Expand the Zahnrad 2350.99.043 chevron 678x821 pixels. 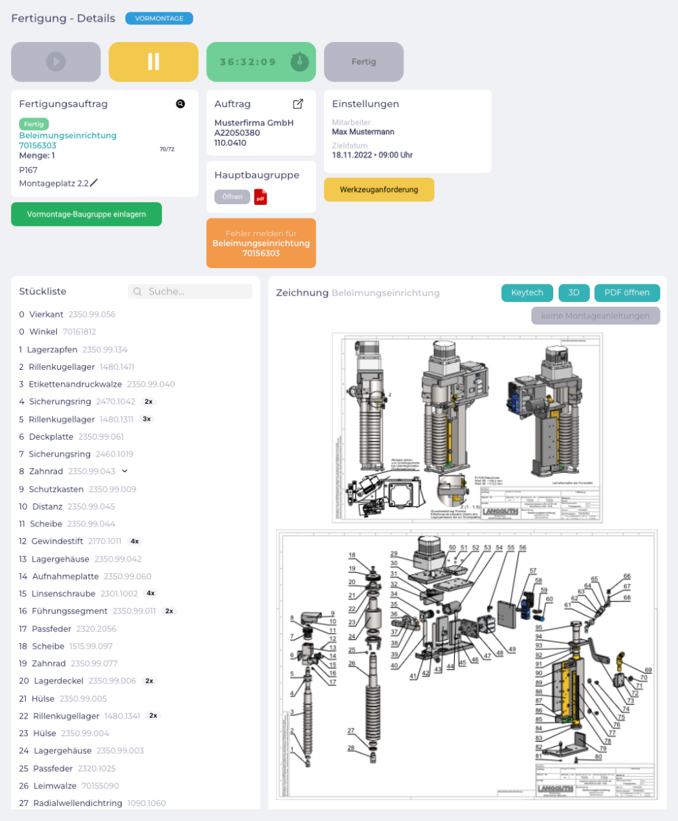(125, 471)
